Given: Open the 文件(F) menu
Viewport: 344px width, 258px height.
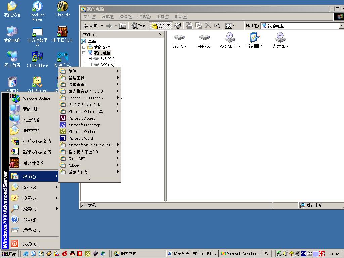Looking at the screenshot, I should click(90, 17).
